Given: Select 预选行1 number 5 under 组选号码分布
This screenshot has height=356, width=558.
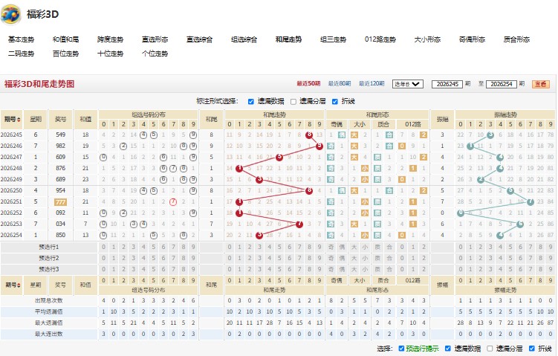Looking at the screenshot, I should [x=153, y=247].
